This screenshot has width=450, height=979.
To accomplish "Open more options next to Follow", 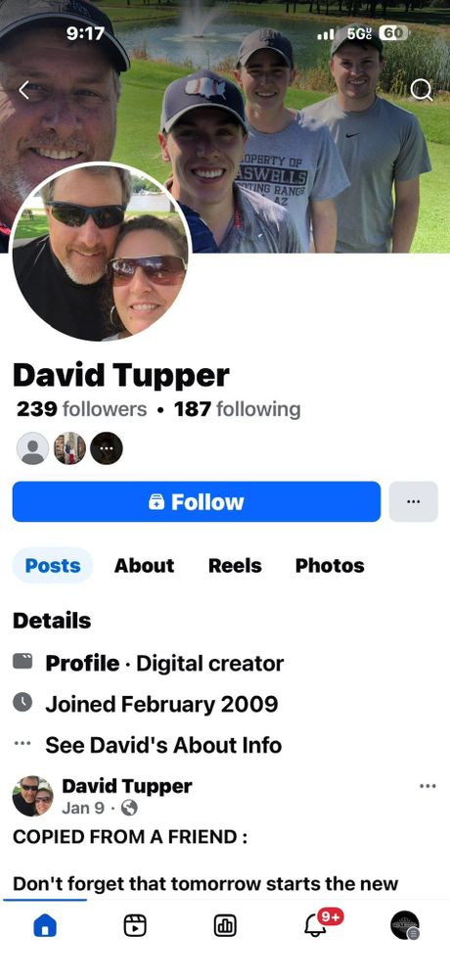I will point(413,501).
